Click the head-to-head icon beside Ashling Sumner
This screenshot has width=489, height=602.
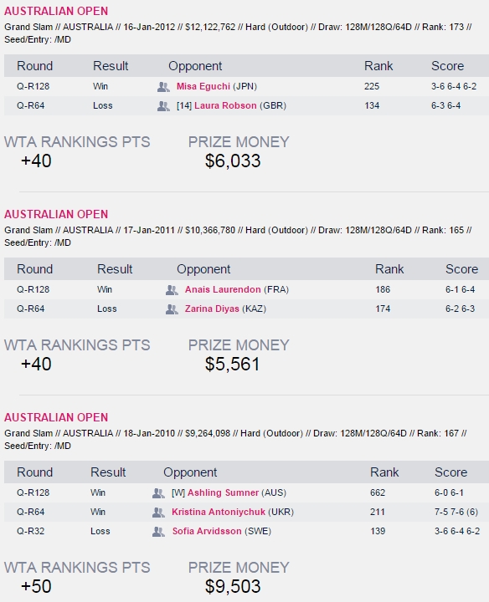[x=158, y=493]
